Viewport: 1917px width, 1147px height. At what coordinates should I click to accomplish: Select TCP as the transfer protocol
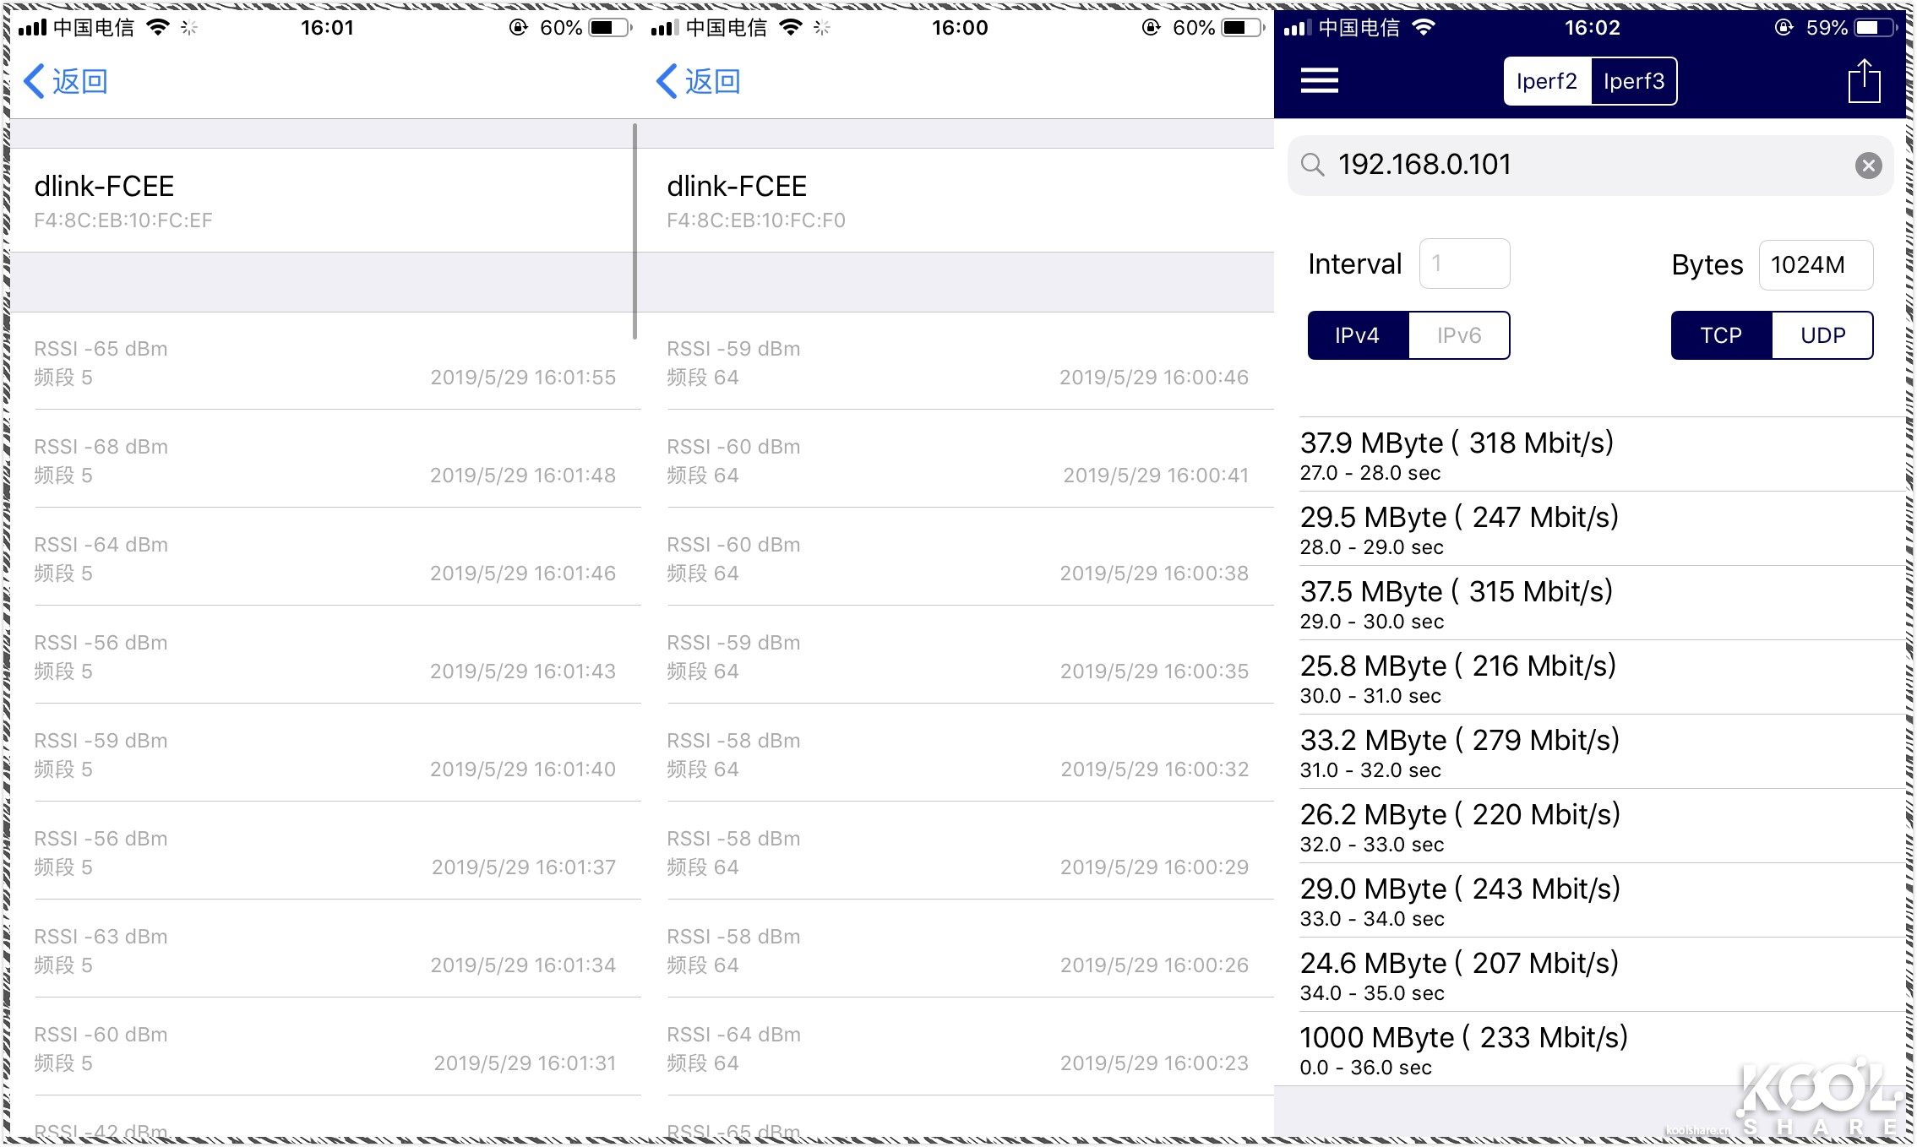pyautogui.click(x=1721, y=335)
